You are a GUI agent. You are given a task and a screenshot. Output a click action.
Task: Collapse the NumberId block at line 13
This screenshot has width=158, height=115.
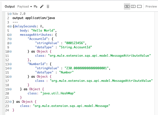[11, 64]
